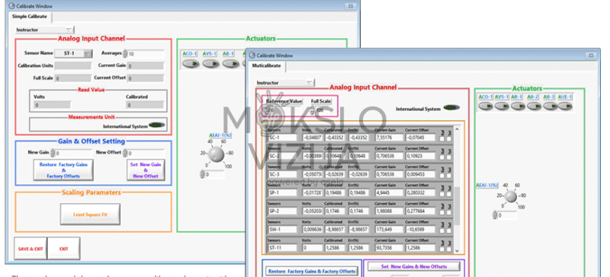Toggle International System switch in Measurements Unit

coord(157,125)
